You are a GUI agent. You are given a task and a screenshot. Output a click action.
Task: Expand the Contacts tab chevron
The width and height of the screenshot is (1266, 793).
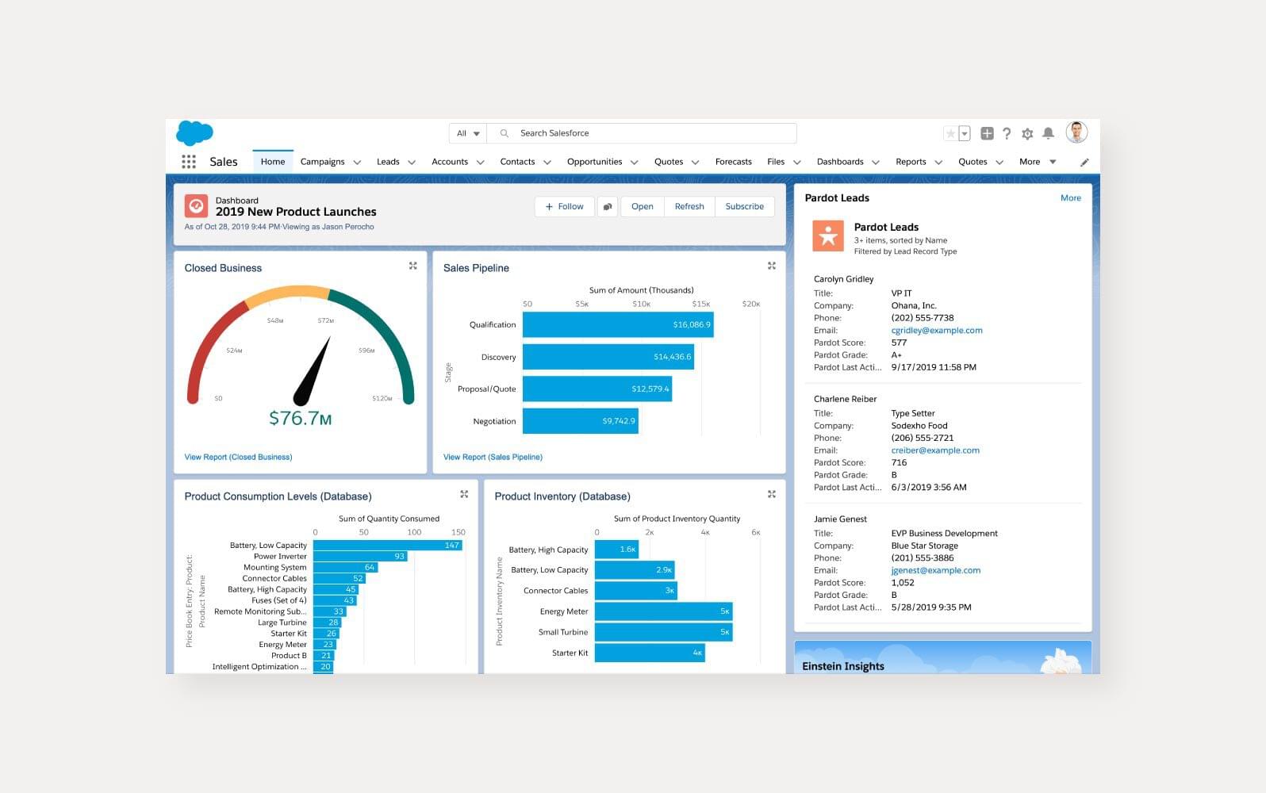(547, 163)
